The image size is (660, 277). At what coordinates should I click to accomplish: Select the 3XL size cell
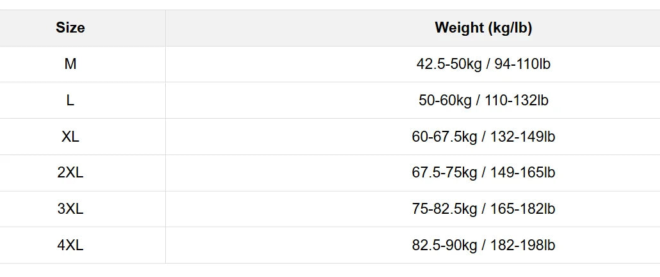pyautogui.click(x=70, y=209)
